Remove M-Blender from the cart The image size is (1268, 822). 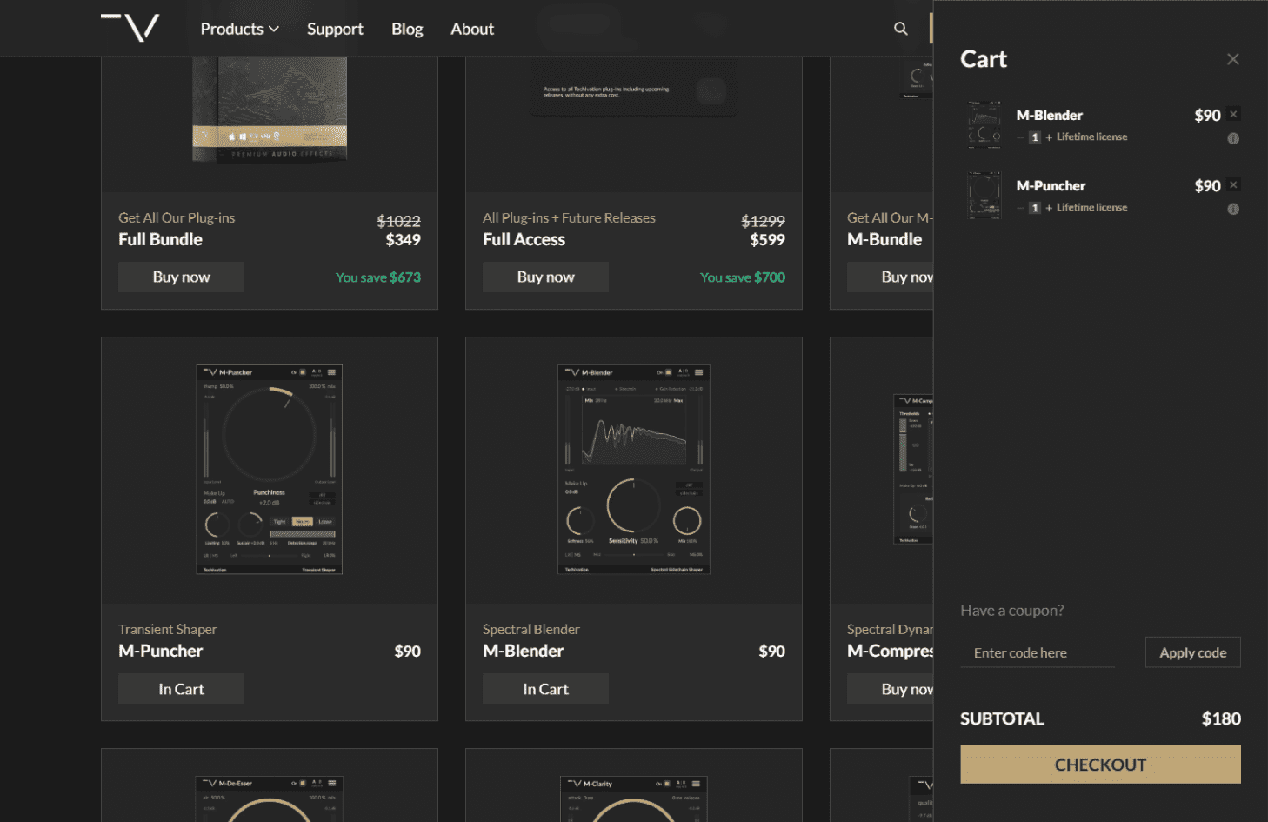1233,114
